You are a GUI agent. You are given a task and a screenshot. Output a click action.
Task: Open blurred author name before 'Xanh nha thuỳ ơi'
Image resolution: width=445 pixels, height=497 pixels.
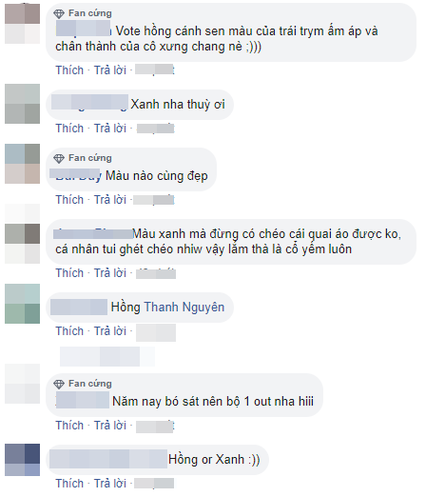click(89, 102)
